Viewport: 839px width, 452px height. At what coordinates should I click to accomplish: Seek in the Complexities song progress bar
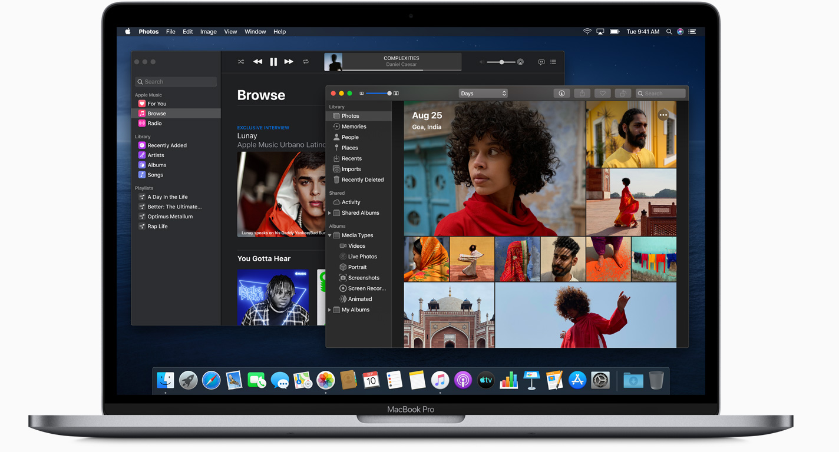(x=402, y=70)
